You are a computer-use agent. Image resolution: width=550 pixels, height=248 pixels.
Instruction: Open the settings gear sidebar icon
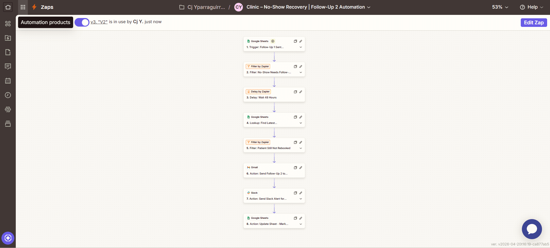pos(8,109)
